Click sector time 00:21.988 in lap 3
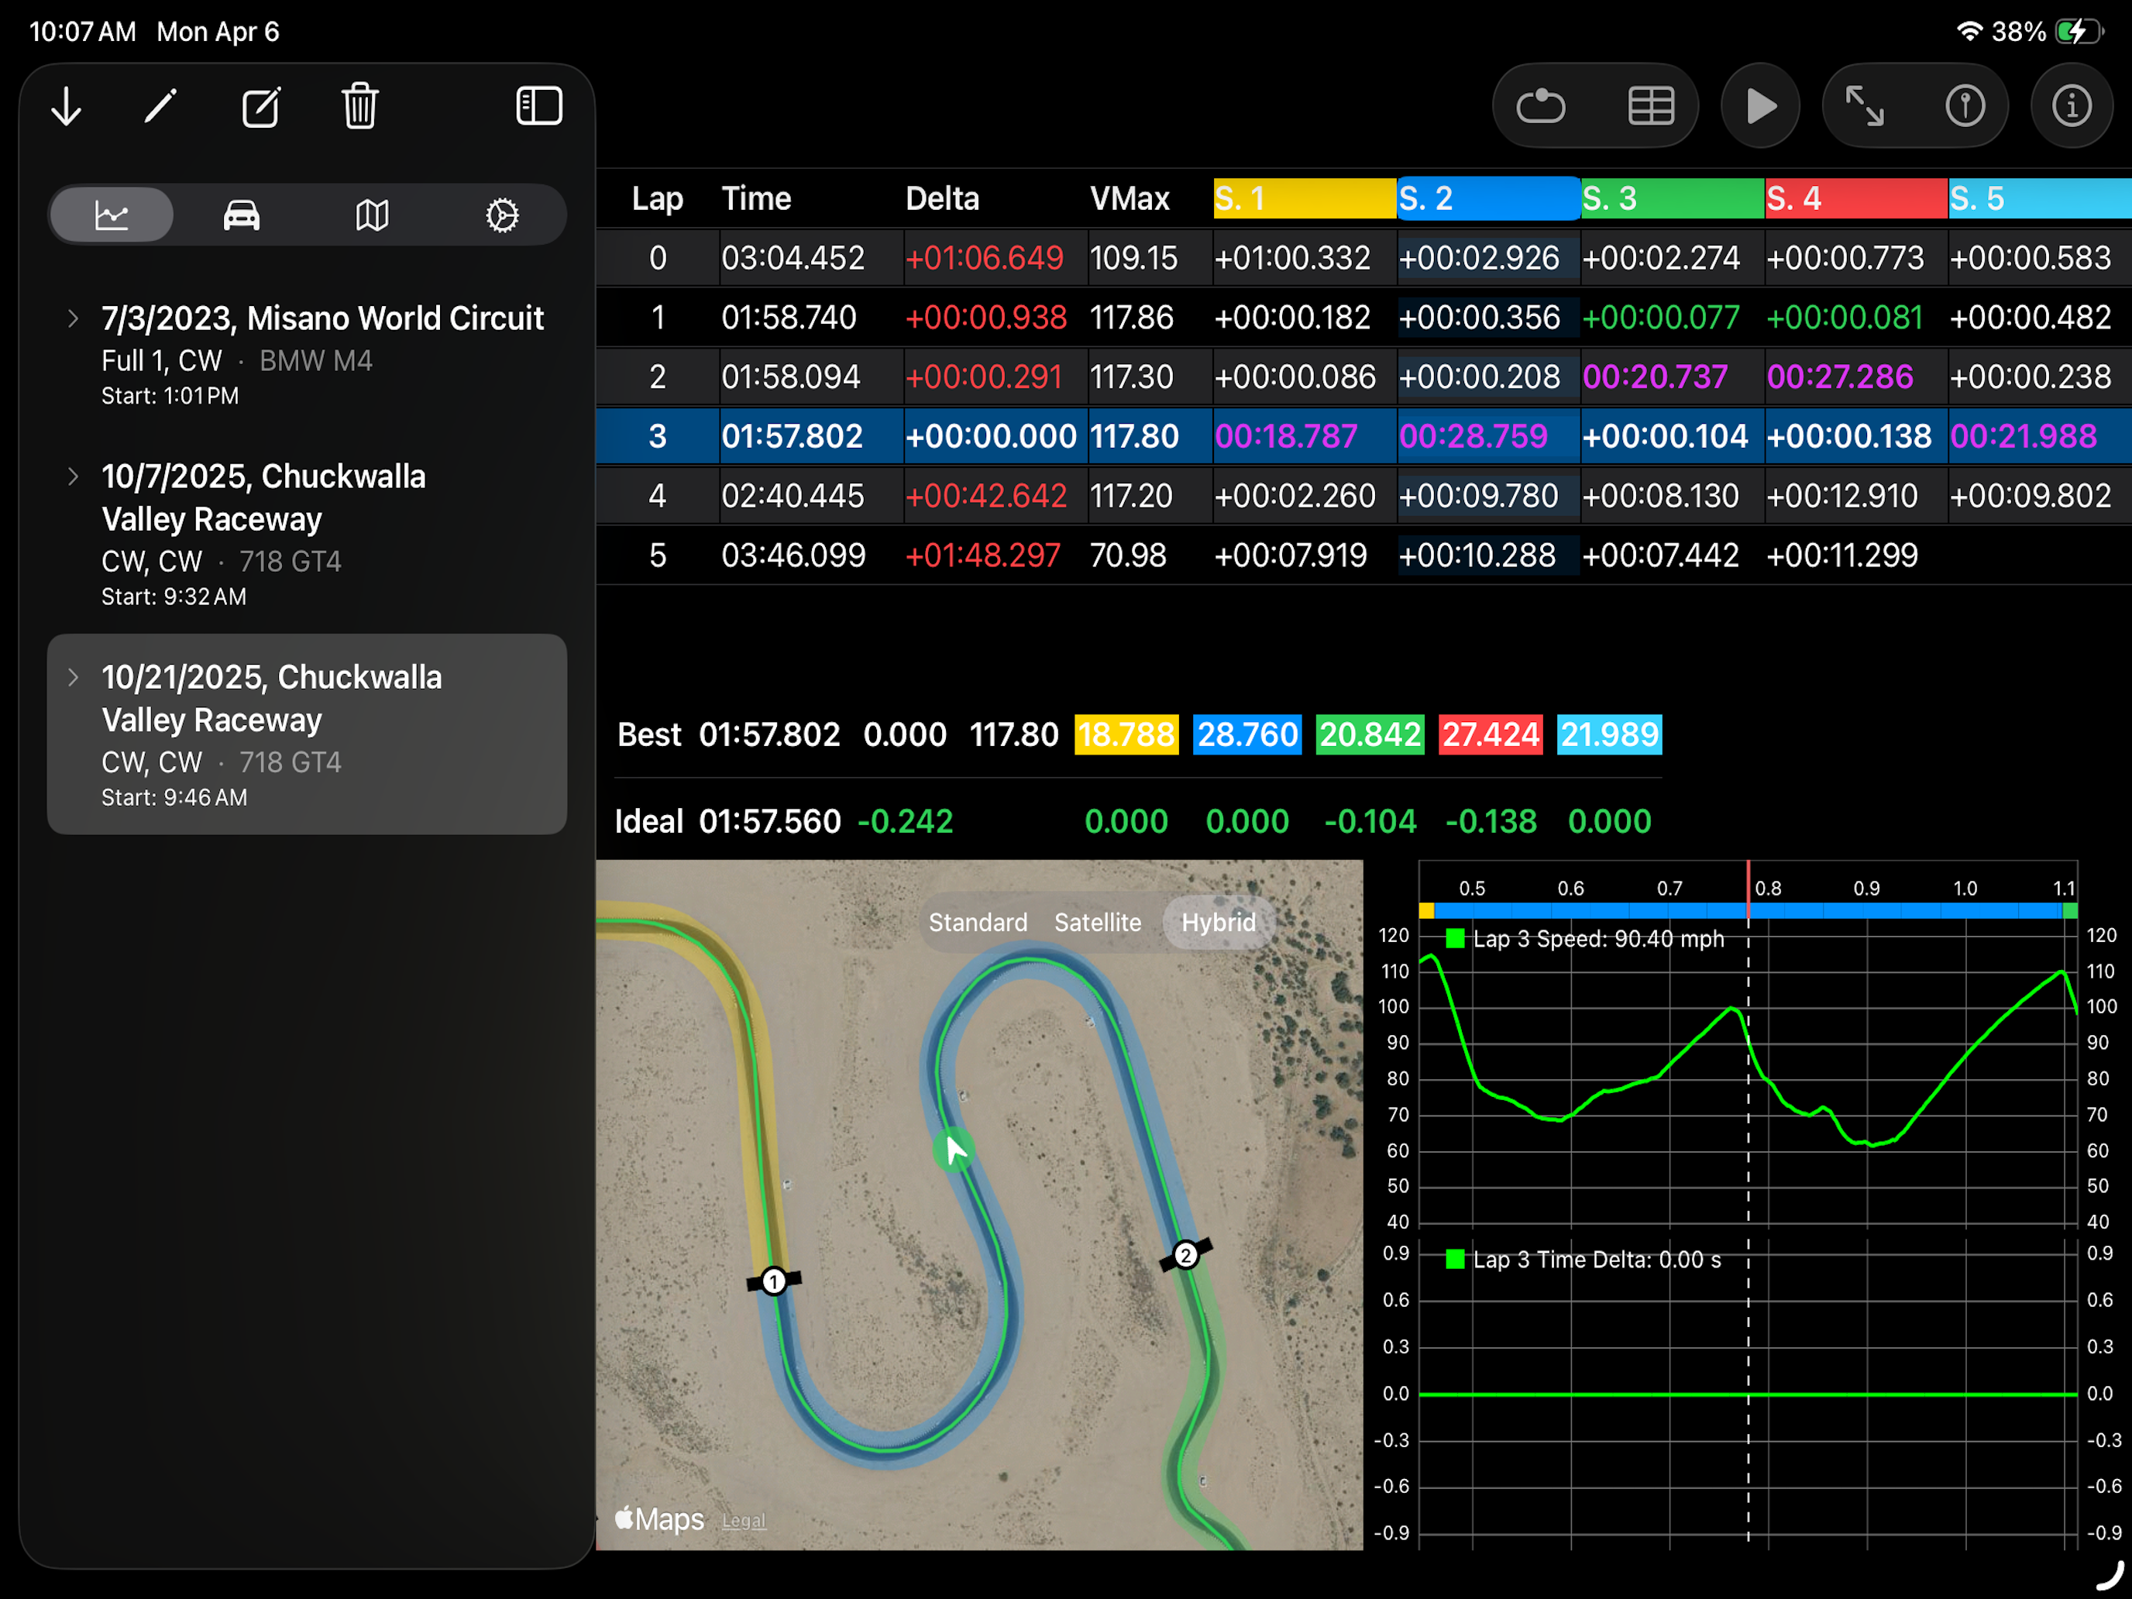The width and height of the screenshot is (2132, 1599). point(2023,437)
